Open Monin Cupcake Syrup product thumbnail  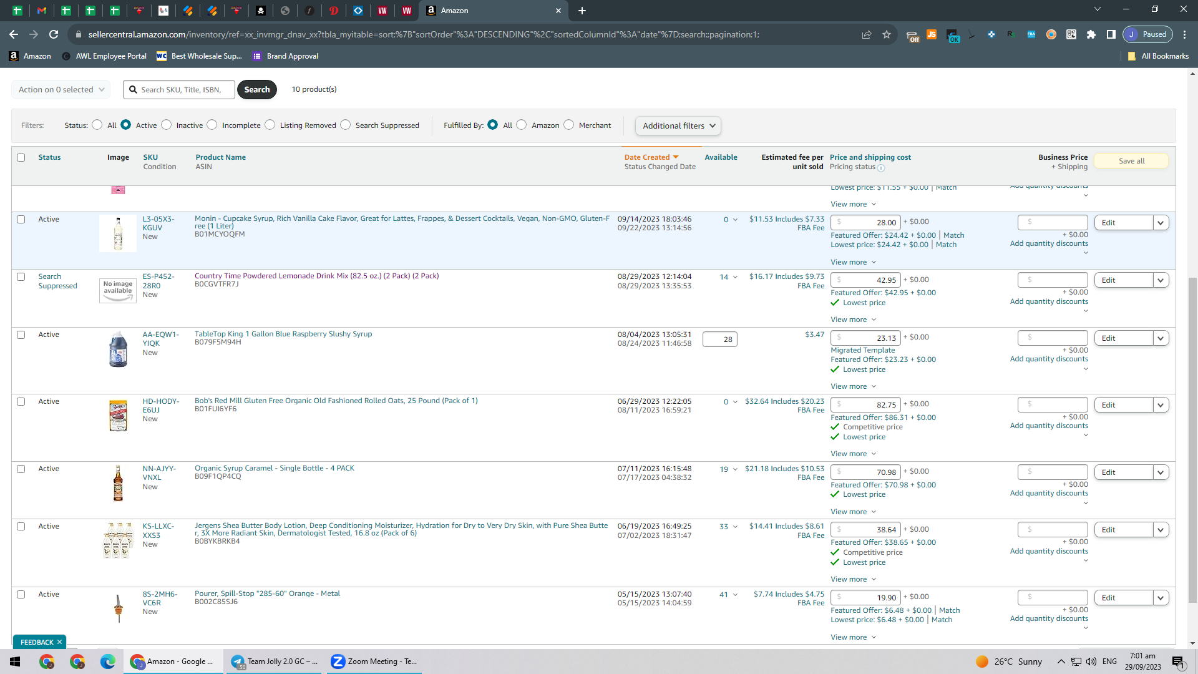(118, 233)
